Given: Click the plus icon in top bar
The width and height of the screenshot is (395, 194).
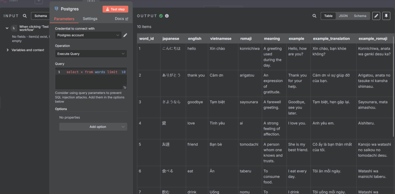Looking at the screenshot, I should tap(39, 1).
